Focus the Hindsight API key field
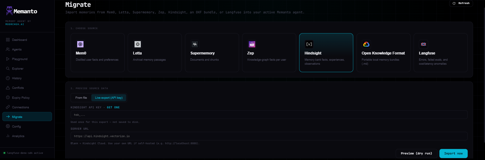The width and height of the screenshot is (485, 160). (269, 115)
